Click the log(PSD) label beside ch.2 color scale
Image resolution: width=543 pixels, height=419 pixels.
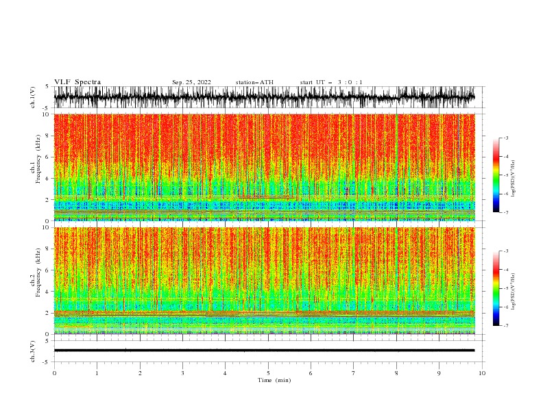(x=513, y=291)
